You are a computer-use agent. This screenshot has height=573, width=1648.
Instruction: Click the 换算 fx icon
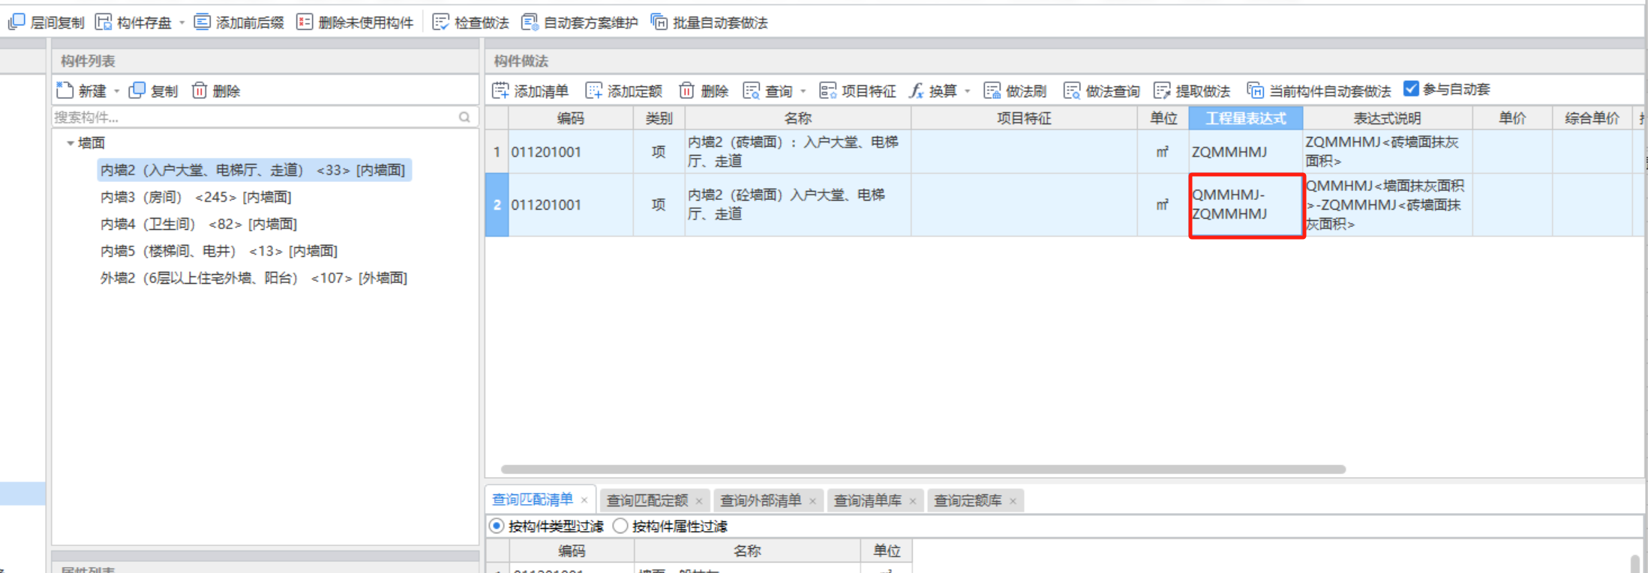click(x=916, y=91)
